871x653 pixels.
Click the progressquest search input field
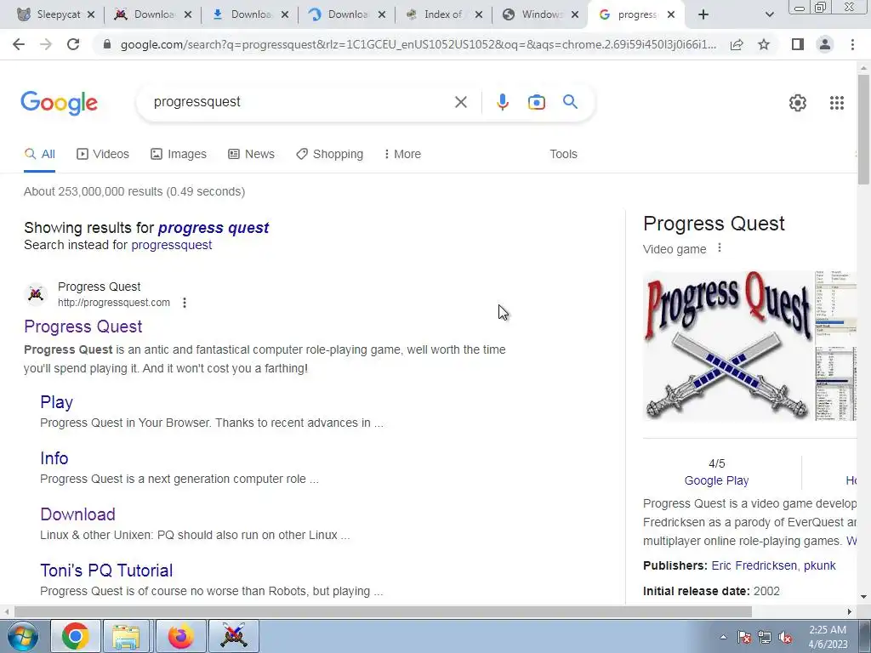click(300, 102)
